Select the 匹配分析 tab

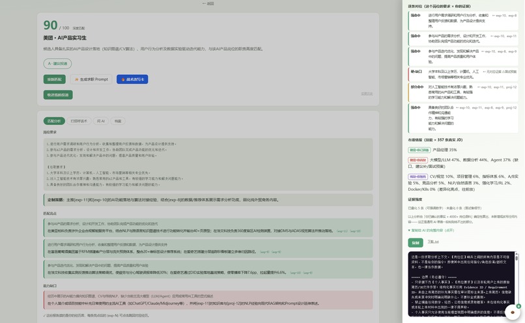(x=54, y=121)
